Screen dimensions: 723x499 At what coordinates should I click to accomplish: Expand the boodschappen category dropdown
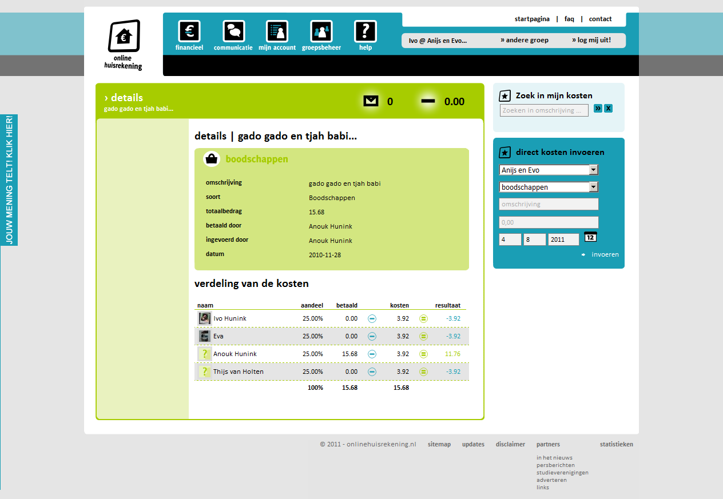click(x=594, y=187)
